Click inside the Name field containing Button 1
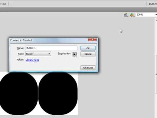This screenshot has height=118, width=157. (51, 48)
